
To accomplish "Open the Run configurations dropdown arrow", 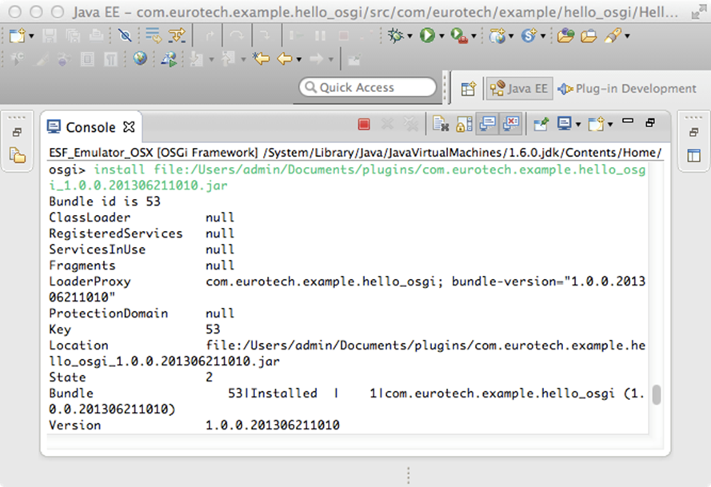I will tap(441, 36).
